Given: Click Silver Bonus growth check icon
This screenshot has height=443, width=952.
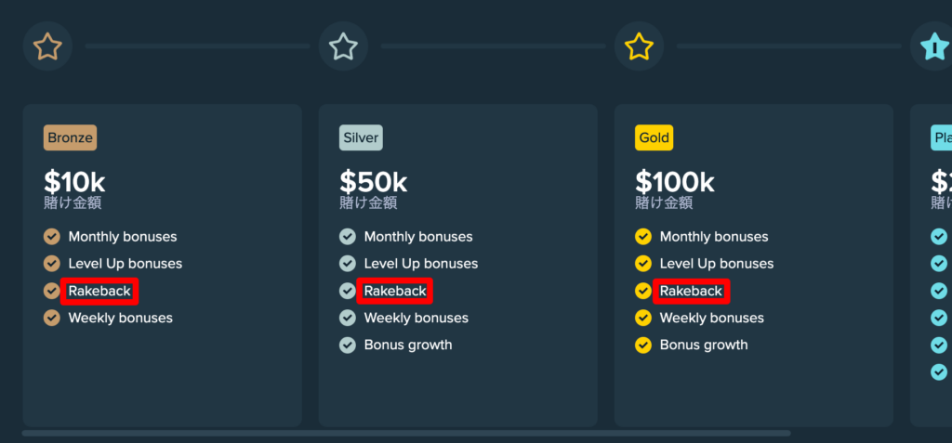Looking at the screenshot, I should tap(348, 345).
